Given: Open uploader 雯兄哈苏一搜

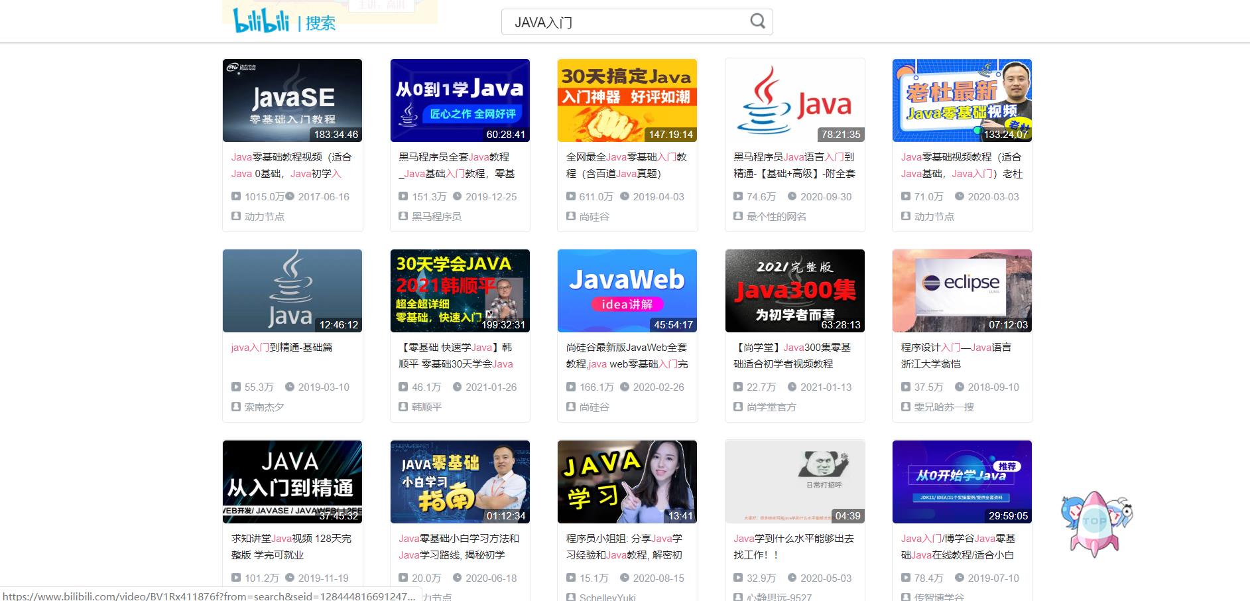Looking at the screenshot, I should (944, 407).
